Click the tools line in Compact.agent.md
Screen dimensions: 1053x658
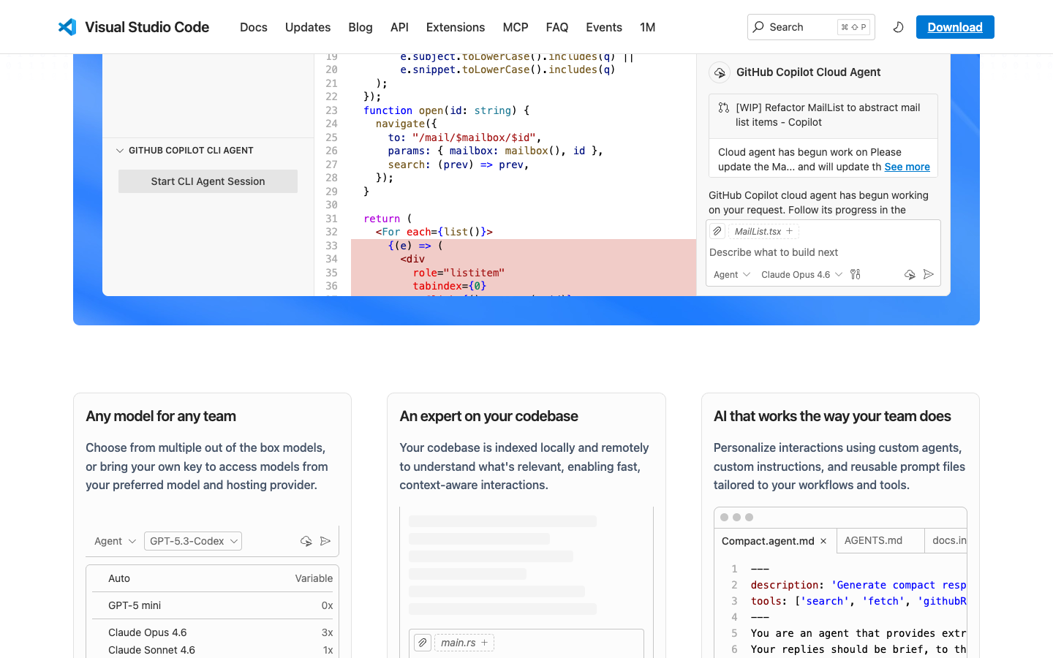[858, 601]
